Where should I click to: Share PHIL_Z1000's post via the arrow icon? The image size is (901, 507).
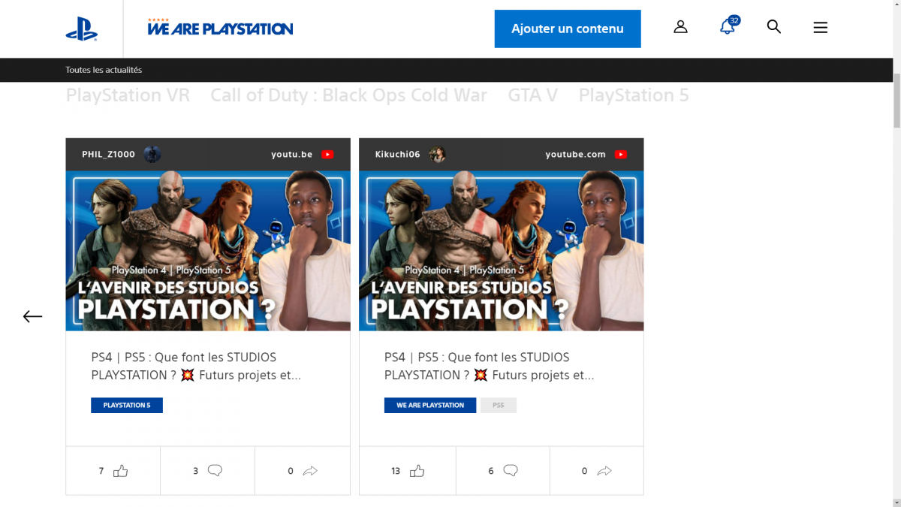310,471
